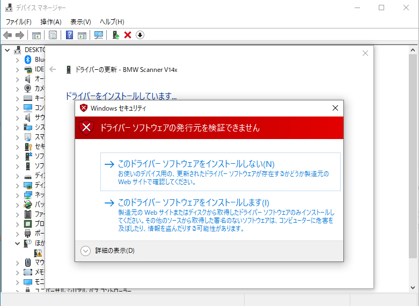The width and height of the screenshot is (419, 306).
Task: Collapse the DESKTOP root node
Action: 8,50
